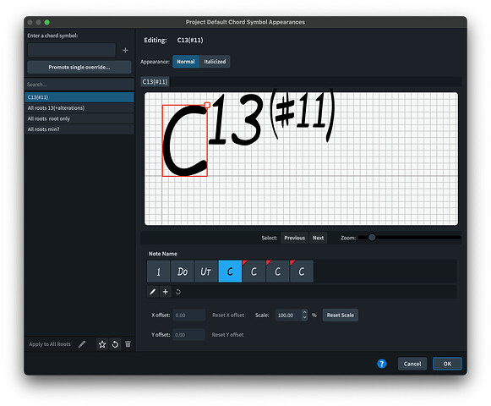Click the Reset Scale button
491x406 pixels.
coord(341,315)
